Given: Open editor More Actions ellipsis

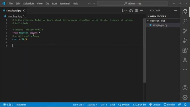Looking at the screenshot, I should coord(142,11).
